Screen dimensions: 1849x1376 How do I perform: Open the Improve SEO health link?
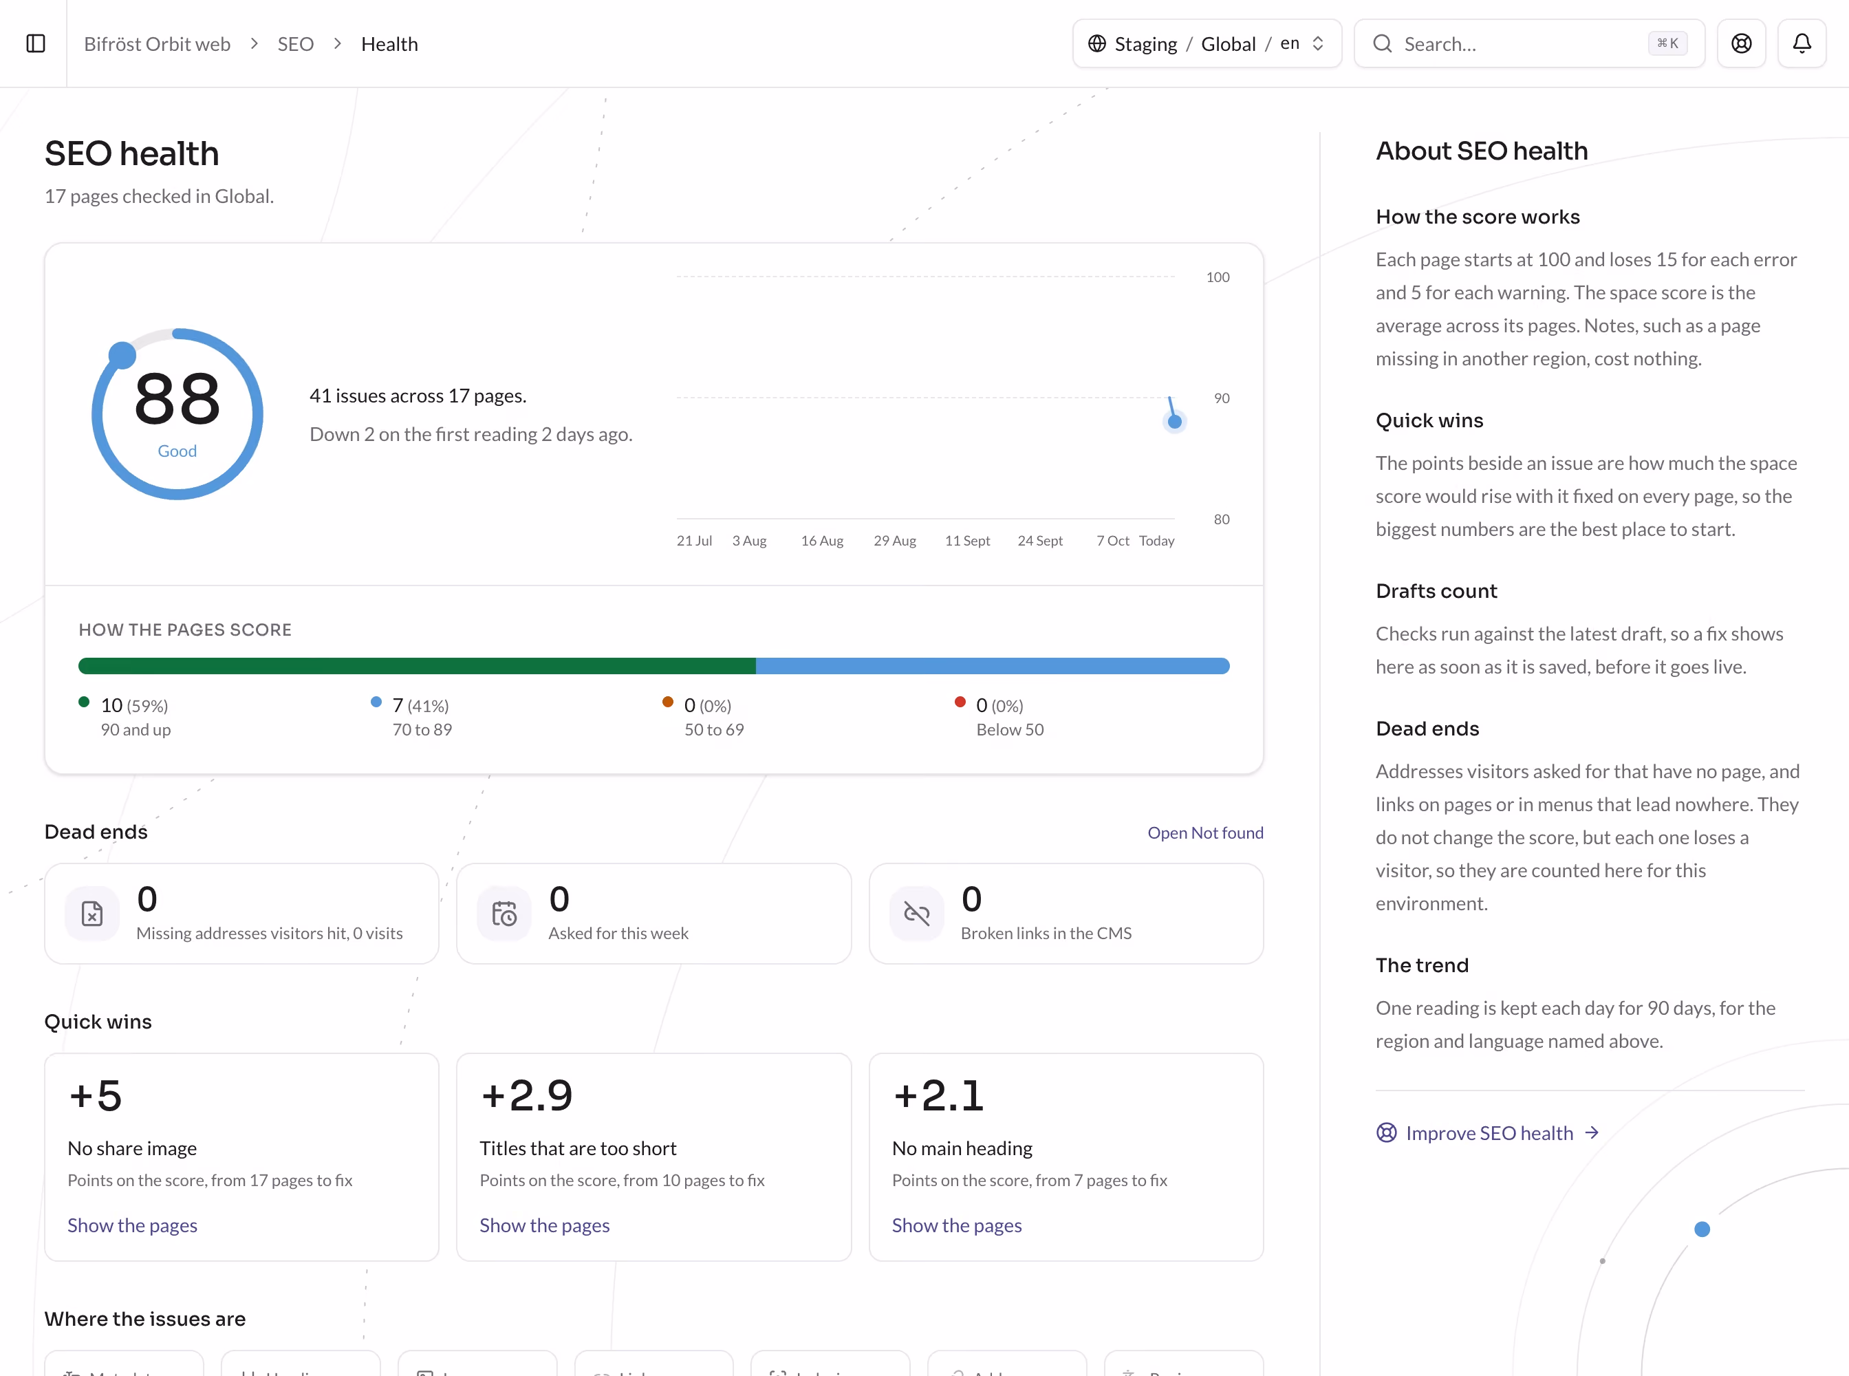click(1489, 1132)
